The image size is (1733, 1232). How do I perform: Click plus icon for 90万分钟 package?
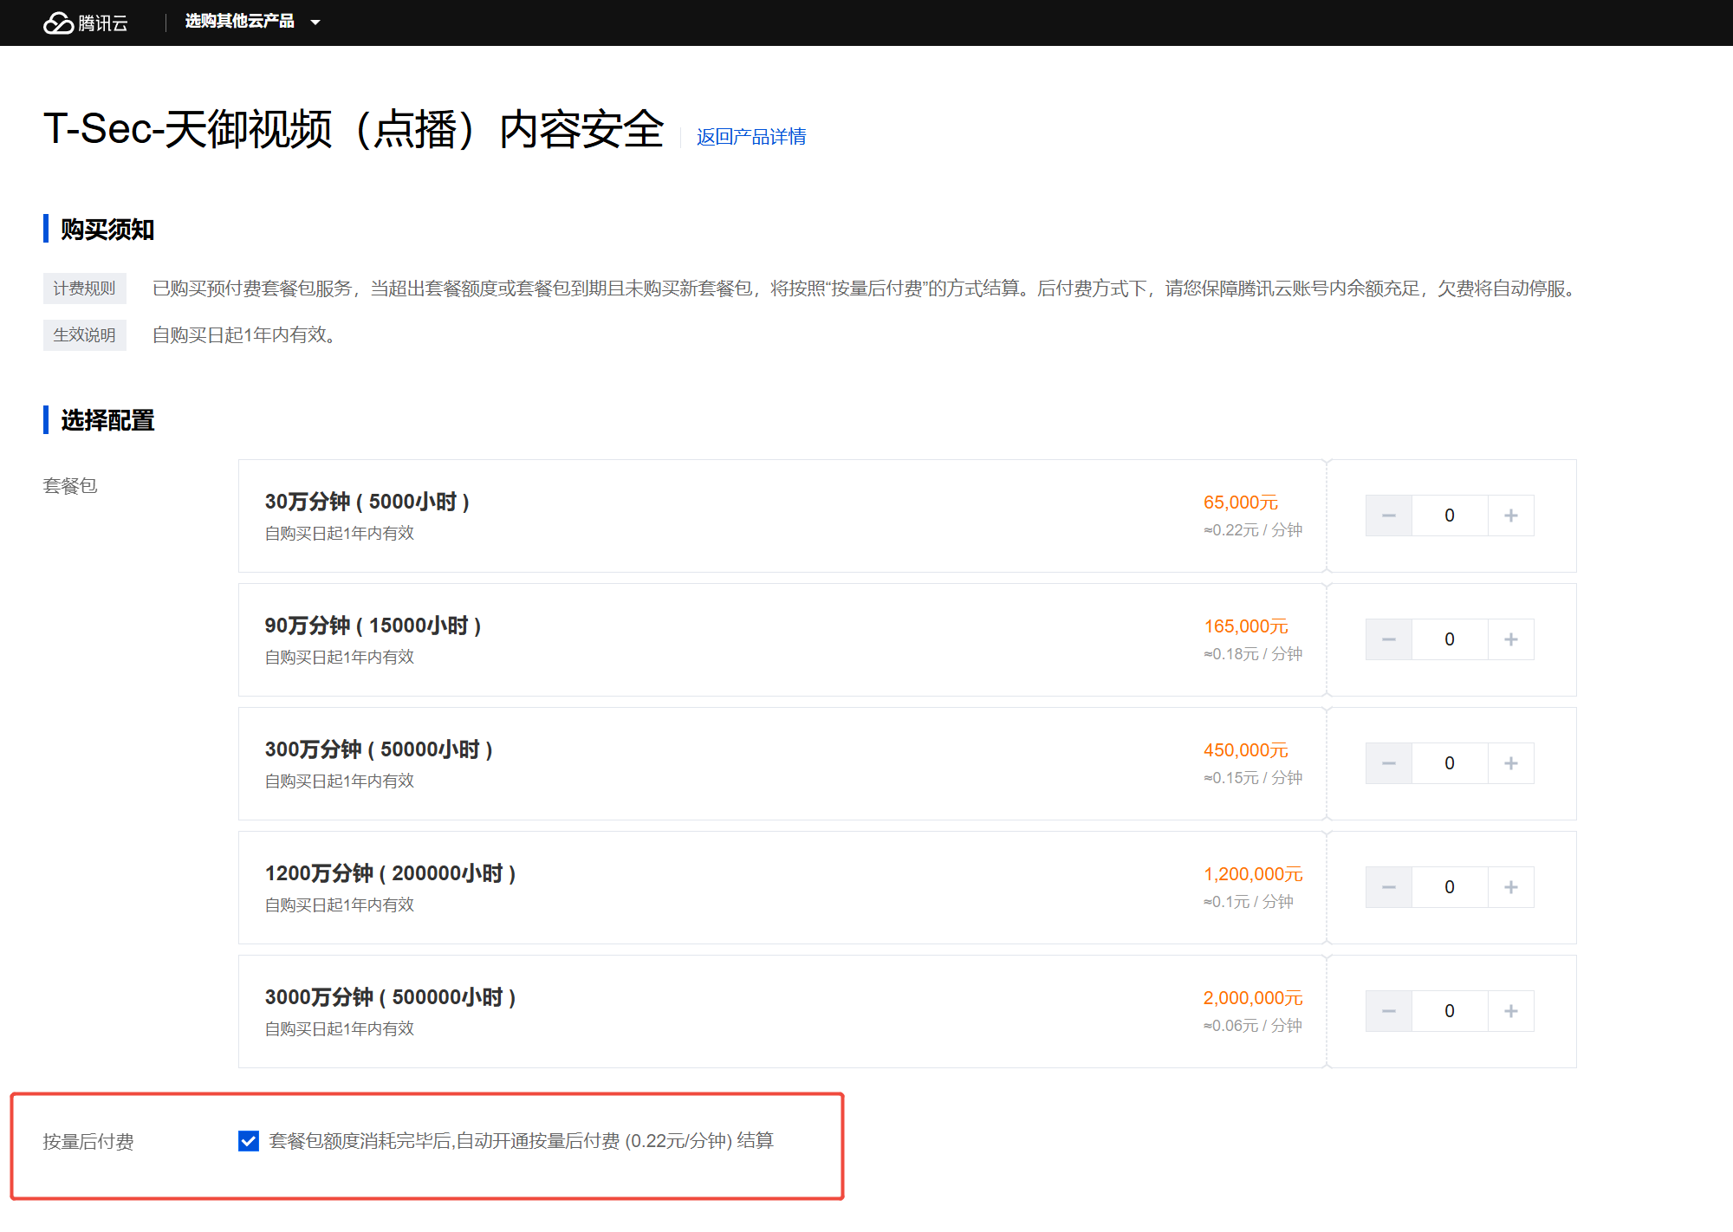pyautogui.click(x=1510, y=639)
